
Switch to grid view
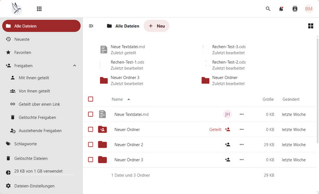pyautogui.click(x=310, y=26)
